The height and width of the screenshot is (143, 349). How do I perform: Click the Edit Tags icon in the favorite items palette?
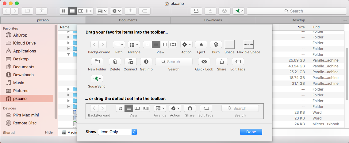(x=238, y=62)
